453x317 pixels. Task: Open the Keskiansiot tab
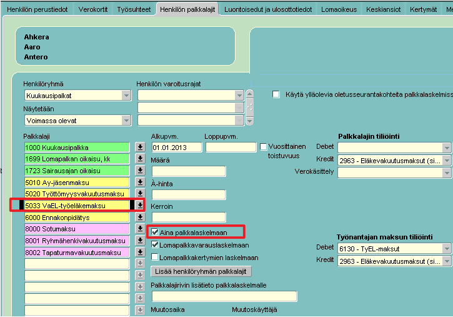point(384,9)
